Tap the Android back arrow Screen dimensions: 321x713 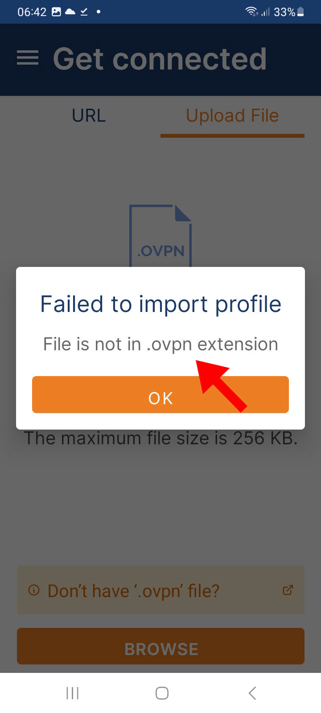[252, 693]
